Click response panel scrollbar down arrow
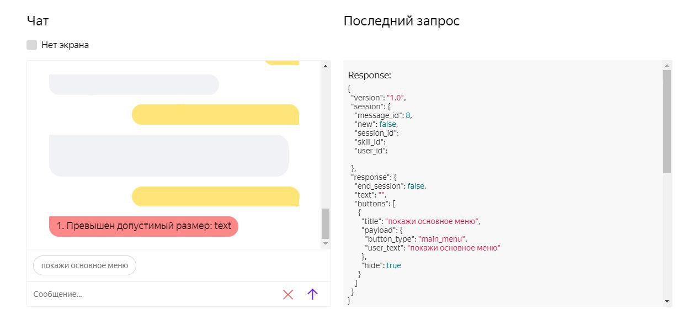Viewport: 687px width, 325px height. 667,301
